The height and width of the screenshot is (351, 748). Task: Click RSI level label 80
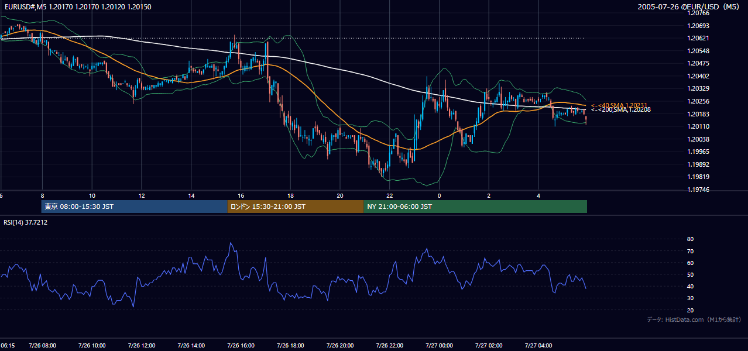click(x=690, y=239)
